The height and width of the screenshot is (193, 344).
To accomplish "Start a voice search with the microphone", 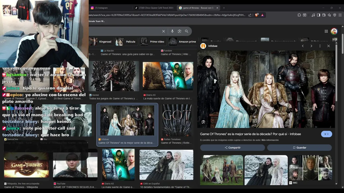I will pos(172,31).
